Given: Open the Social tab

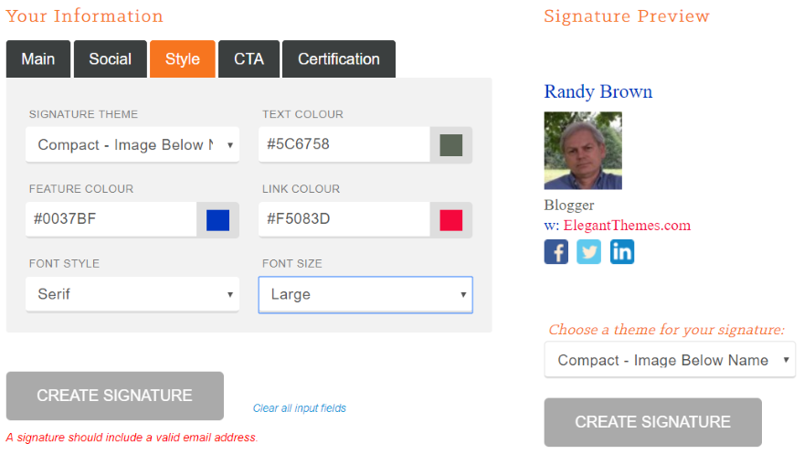Looking at the screenshot, I should (x=111, y=59).
